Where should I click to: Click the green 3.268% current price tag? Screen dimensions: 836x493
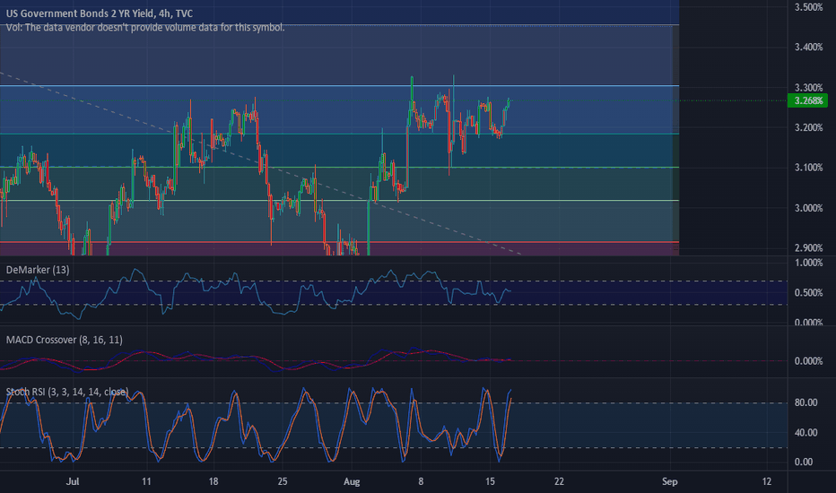coord(807,100)
